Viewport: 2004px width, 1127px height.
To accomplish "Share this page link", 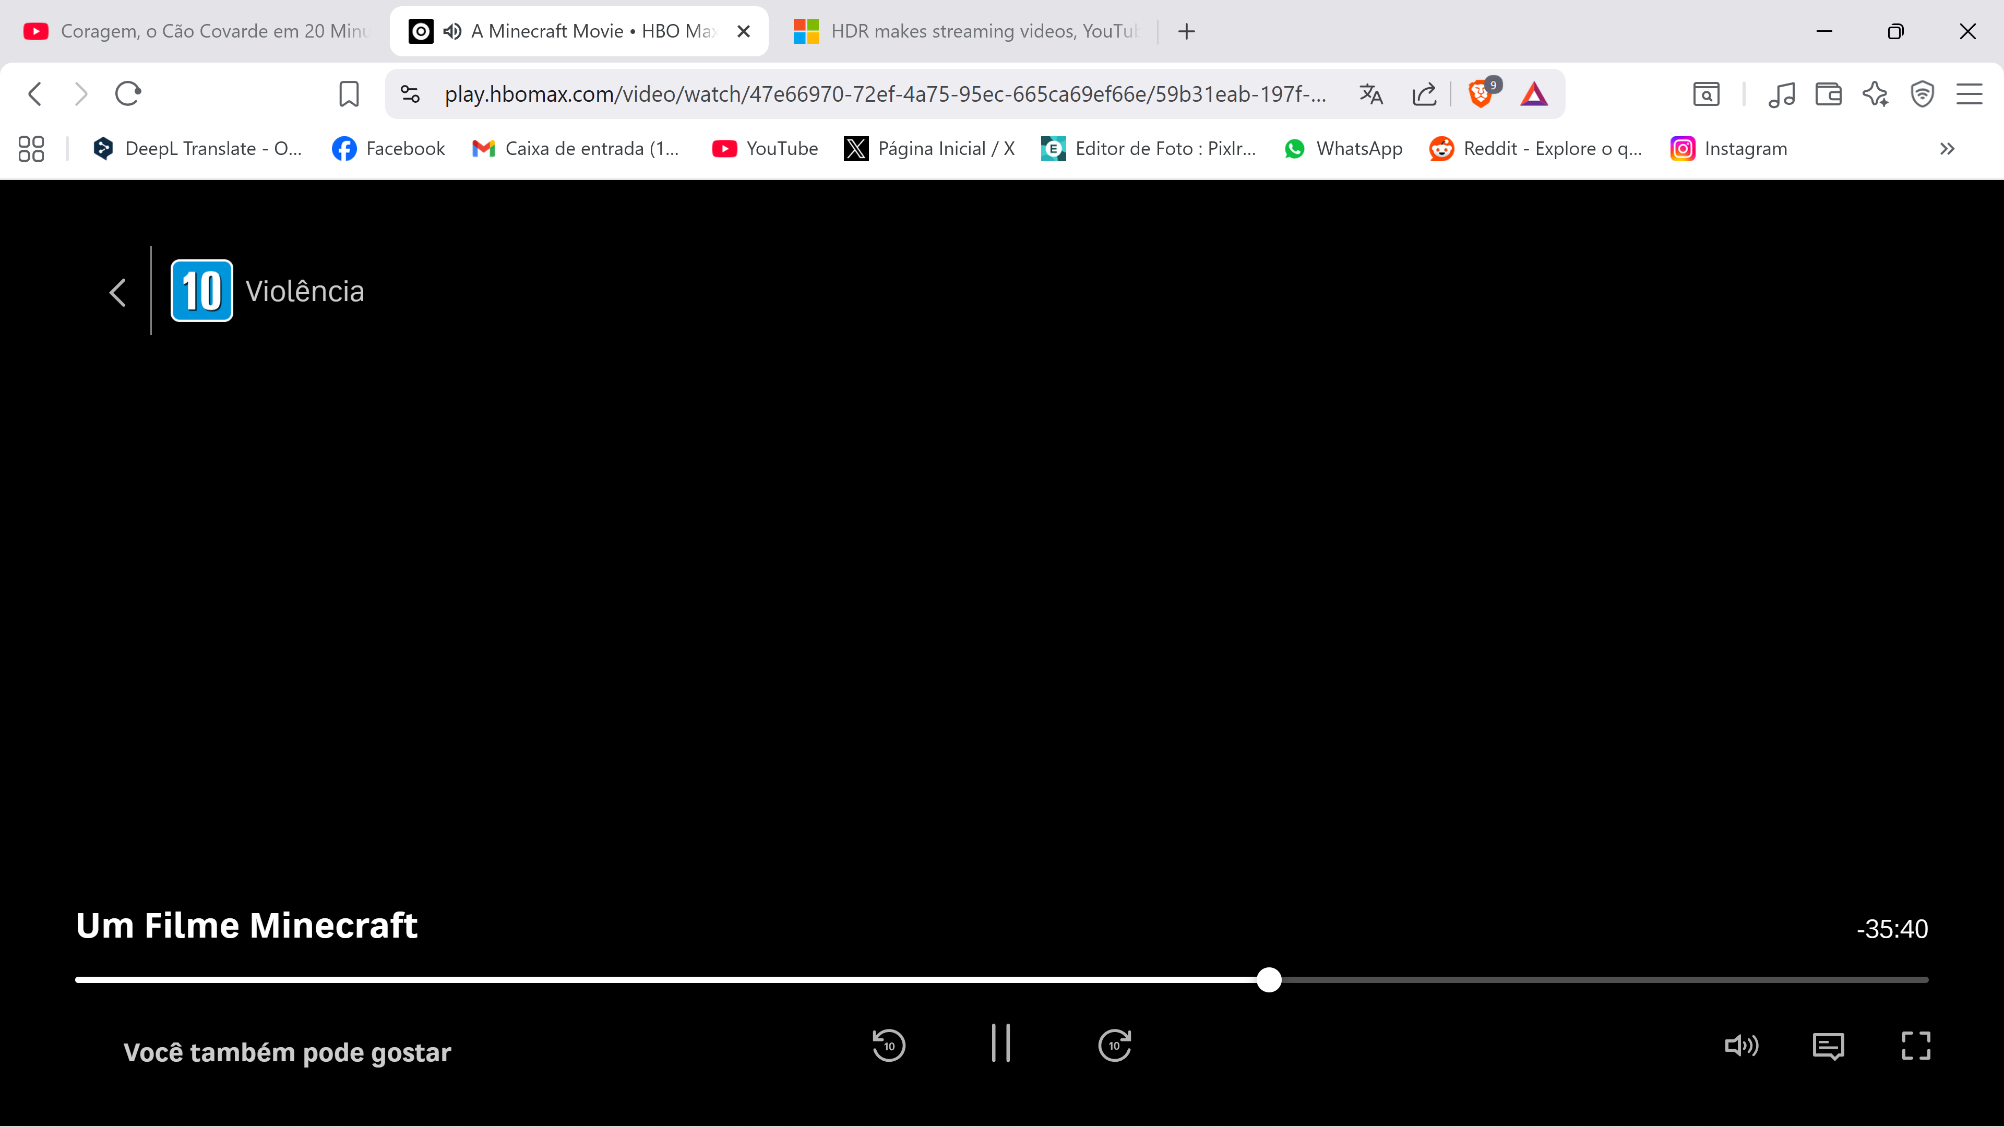I will click(x=1424, y=94).
